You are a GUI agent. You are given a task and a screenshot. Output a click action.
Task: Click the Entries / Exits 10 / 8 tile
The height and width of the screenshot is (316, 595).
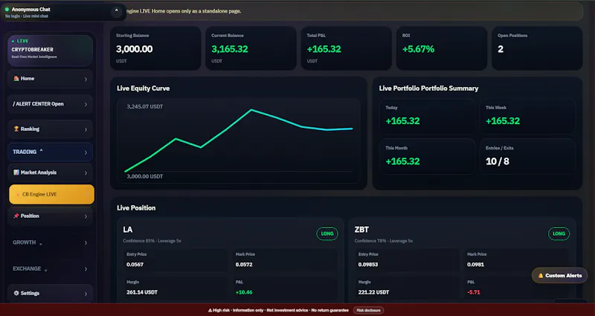point(527,157)
